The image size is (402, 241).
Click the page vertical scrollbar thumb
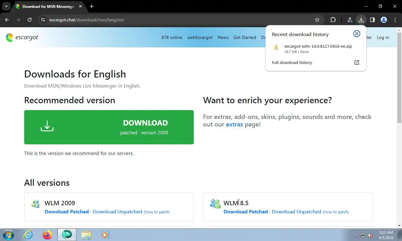399,78
